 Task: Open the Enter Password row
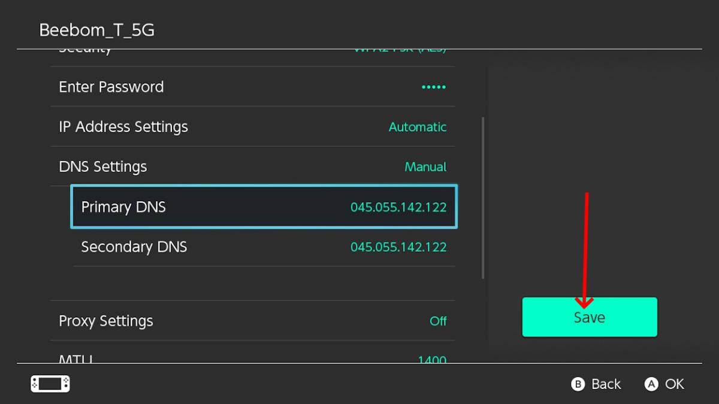point(111,87)
